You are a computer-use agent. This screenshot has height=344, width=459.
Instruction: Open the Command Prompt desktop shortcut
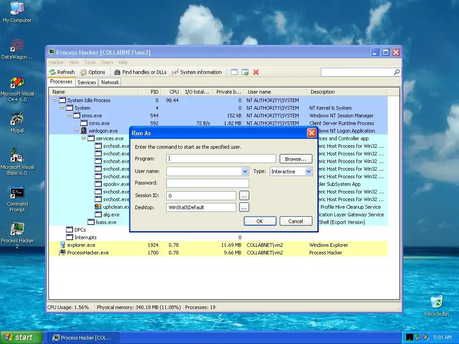coord(17,199)
